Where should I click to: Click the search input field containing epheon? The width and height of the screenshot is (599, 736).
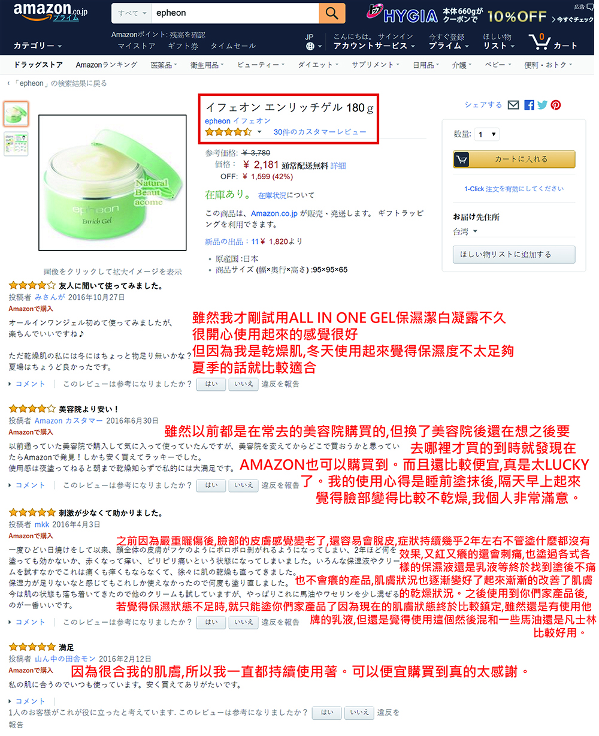tap(235, 13)
